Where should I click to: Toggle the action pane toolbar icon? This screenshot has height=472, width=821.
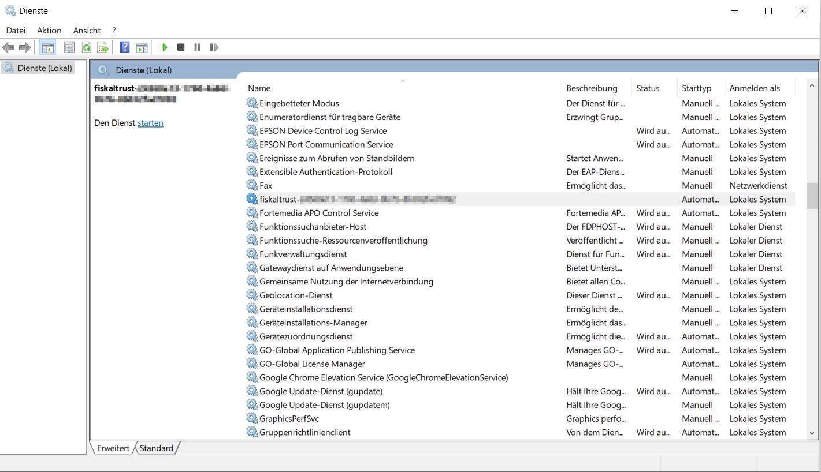pos(142,47)
